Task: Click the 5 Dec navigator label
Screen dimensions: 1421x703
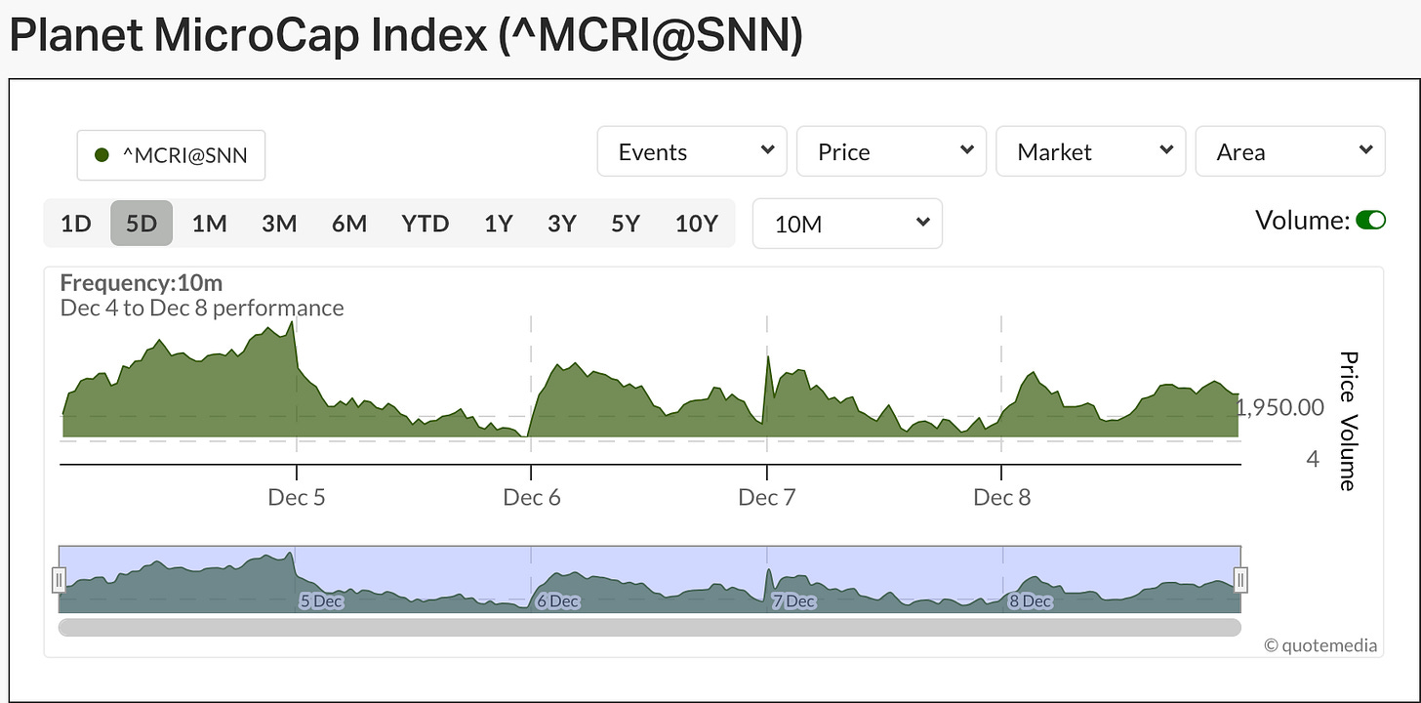Action: [321, 601]
